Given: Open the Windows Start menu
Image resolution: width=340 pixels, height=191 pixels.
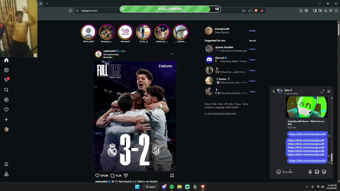Looking at the screenshot, I should pyautogui.click(x=137, y=187).
